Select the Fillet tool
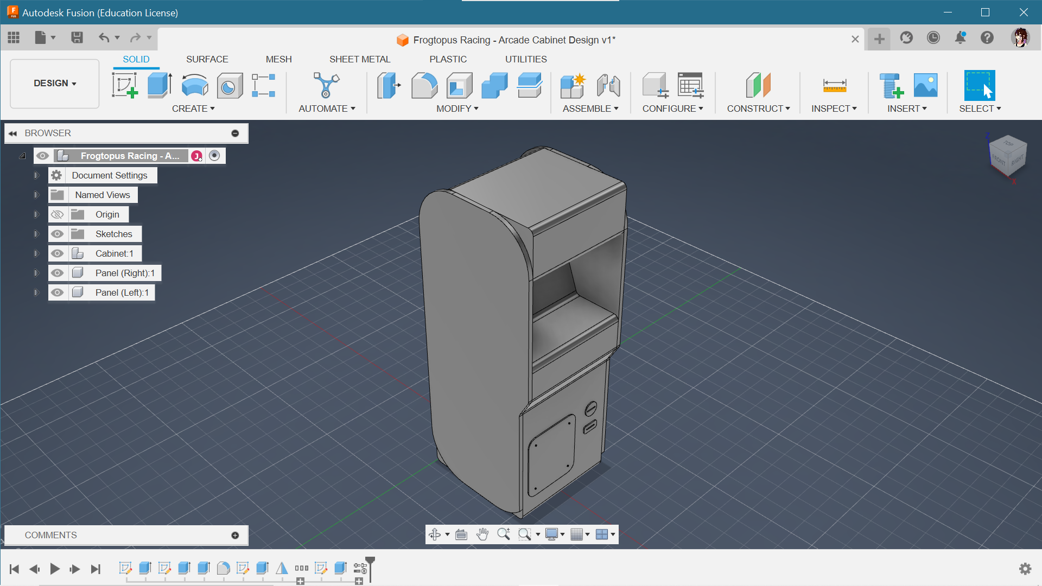The height and width of the screenshot is (586, 1042). (x=424, y=86)
